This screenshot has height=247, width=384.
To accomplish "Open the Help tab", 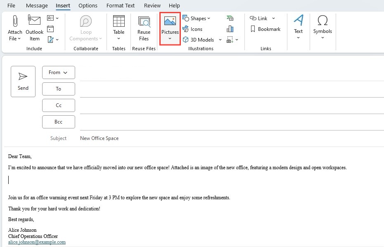I will (x=174, y=5).
